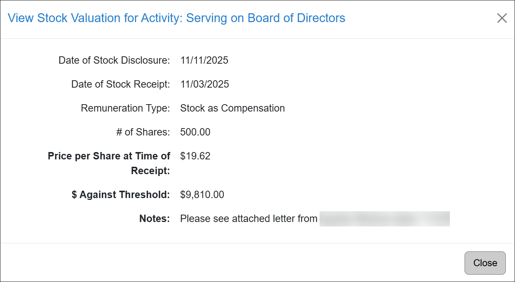The height and width of the screenshot is (282, 515).
Task: Click the Date of Stock Receipt value 11/03/2025
Action: [204, 84]
